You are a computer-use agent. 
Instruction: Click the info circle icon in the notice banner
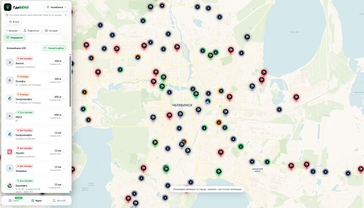point(7,15)
